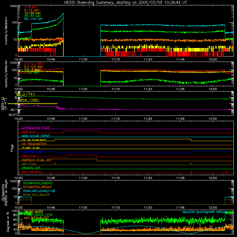Image resolution: width=237 pixels, height=237 pixels.
Task: Click the FRONT_RATIO legend label
Action: pyautogui.click(x=34, y=212)
